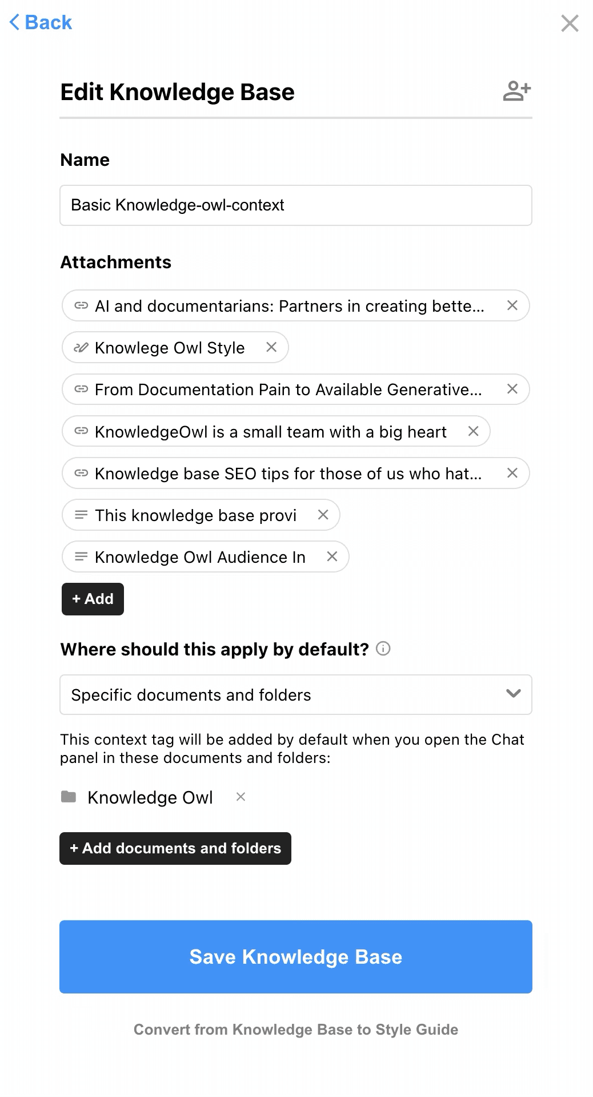Click inside the Name input field
The width and height of the screenshot is (593, 1097).
tap(295, 205)
